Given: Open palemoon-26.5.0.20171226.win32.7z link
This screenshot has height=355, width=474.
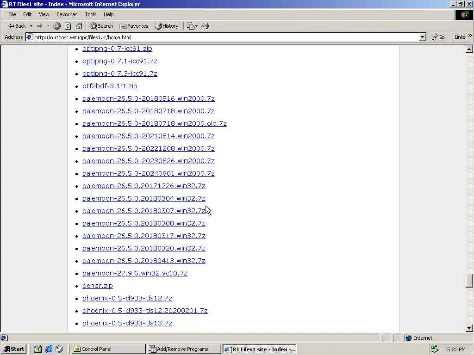Looking at the screenshot, I should 144,186.
